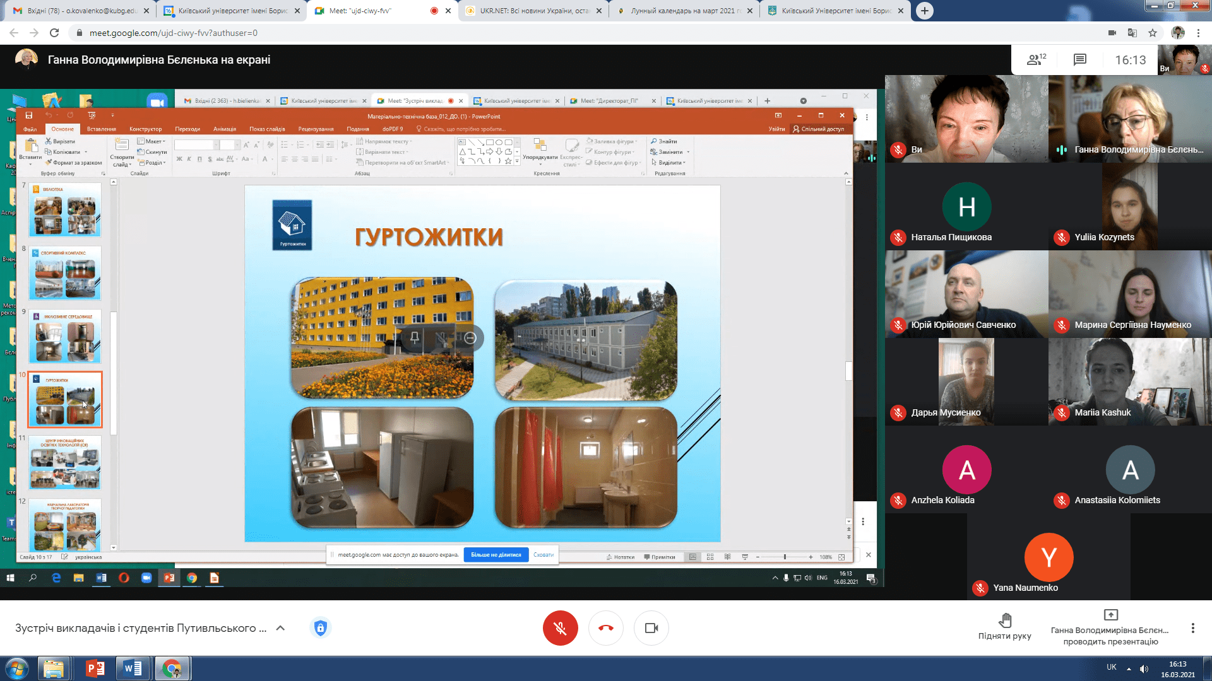Open Word from the Windows taskbar
The width and height of the screenshot is (1212, 681).
click(133, 668)
